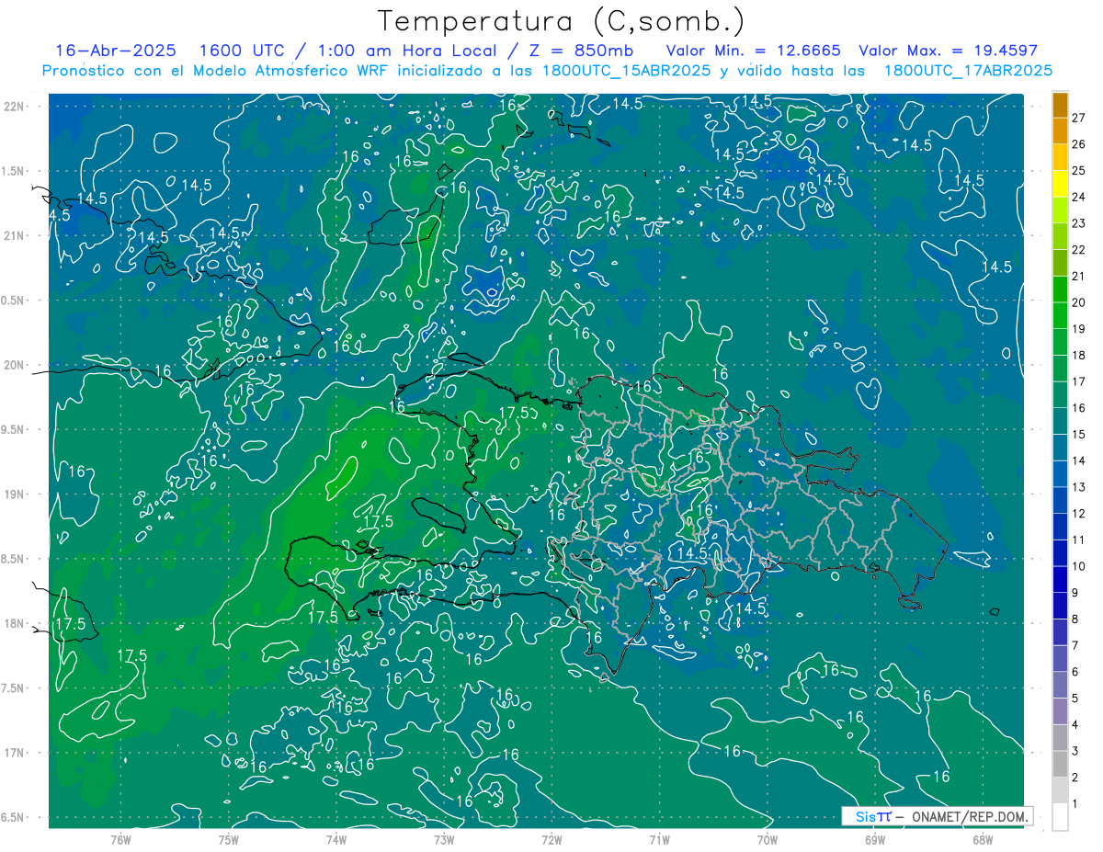Click the '1600 UTC' time text
1103x852 pixels.
click(243, 51)
